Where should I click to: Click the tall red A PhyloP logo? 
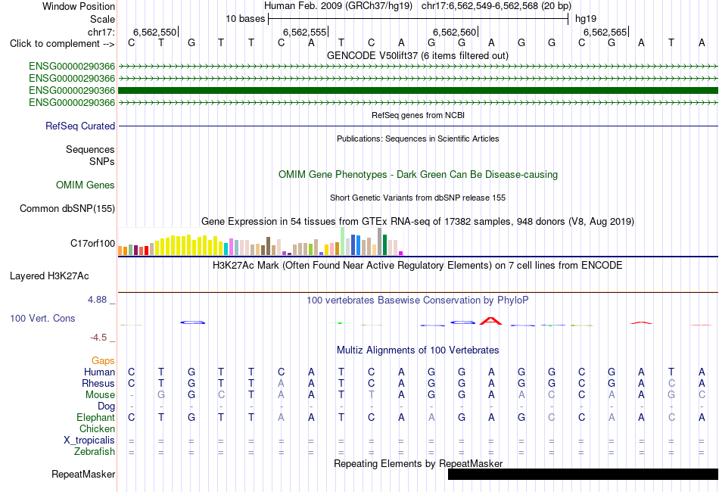[490, 320]
